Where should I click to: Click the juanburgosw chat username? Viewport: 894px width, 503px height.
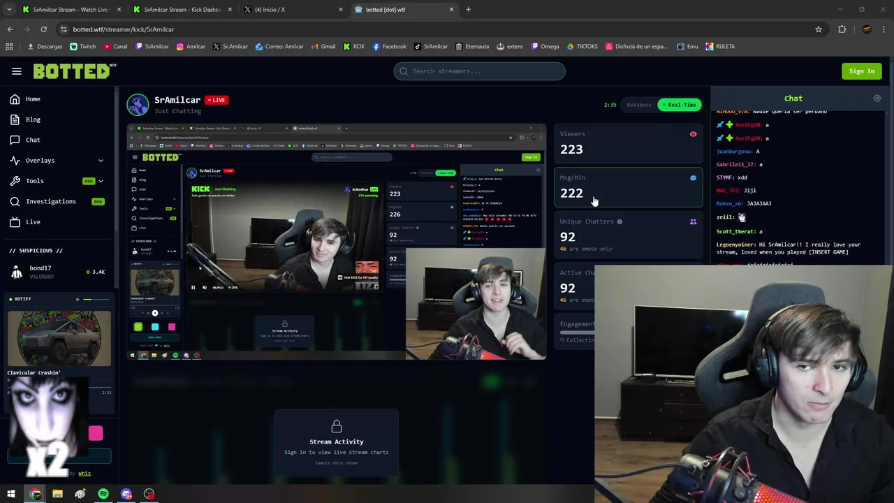coord(735,152)
